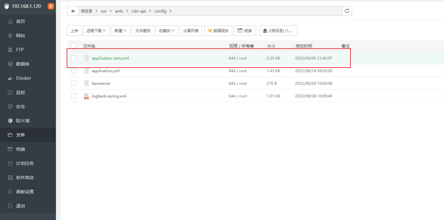
Task: Go to usr in breadcrumb path
Action: (104, 11)
